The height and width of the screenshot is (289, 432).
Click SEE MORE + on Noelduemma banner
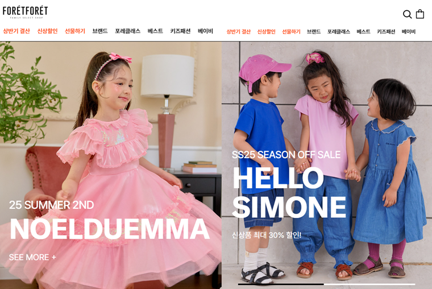[32, 257]
